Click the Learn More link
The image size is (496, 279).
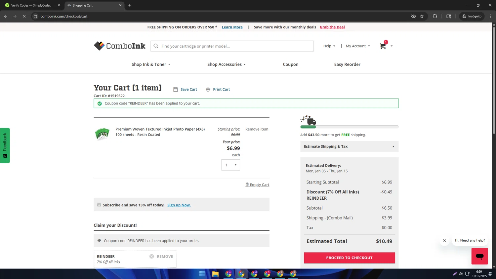click(x=232, y=27)
